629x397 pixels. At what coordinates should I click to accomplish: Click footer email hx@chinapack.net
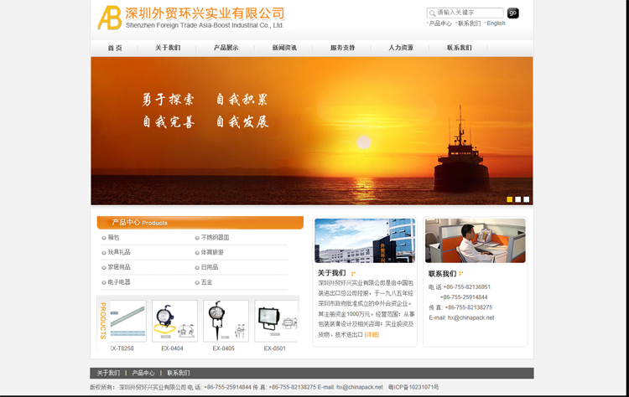(360, 388)
